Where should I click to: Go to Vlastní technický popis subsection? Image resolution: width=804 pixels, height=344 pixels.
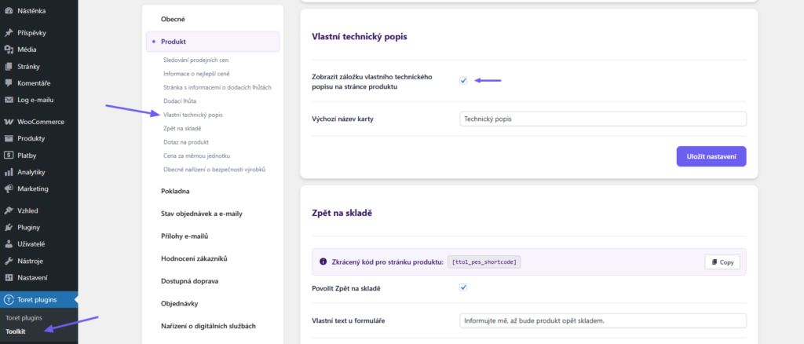tap(193, 115)
